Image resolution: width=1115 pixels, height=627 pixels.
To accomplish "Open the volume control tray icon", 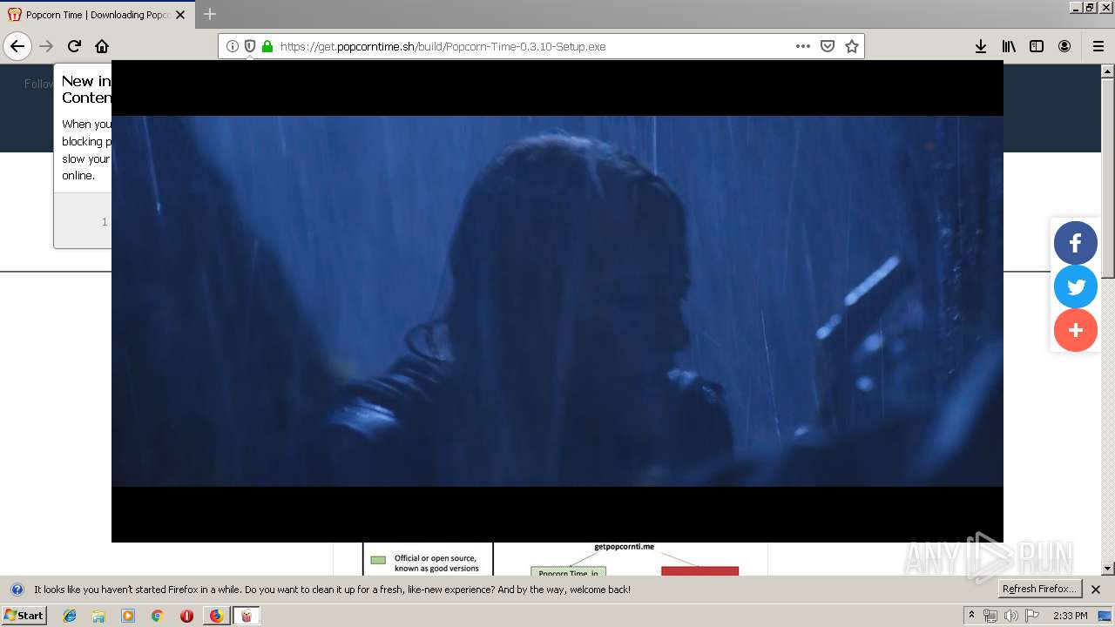I will (1011, 616).
